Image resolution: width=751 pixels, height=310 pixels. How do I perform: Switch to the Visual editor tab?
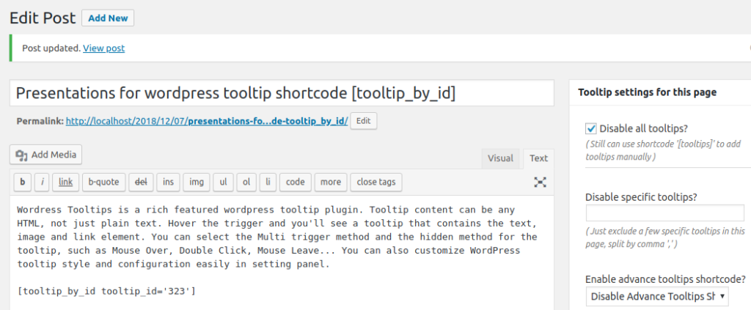pyautogui.click(x=500, y=158)
